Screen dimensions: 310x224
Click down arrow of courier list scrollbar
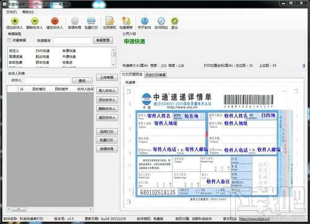pyautogui.click(x=113, y=65)
